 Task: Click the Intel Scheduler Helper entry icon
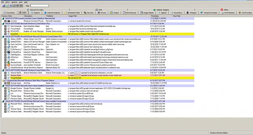8,26
